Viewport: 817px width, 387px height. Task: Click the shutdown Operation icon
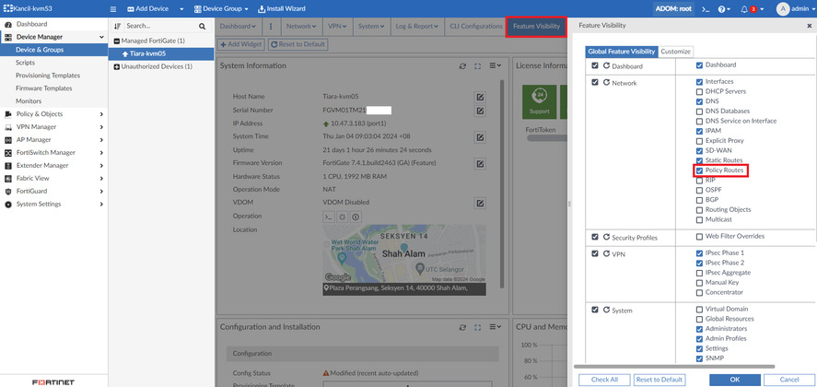356,217
